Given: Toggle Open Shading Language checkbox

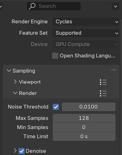Looking at the screenshot, I should click(x=55, y=56).
